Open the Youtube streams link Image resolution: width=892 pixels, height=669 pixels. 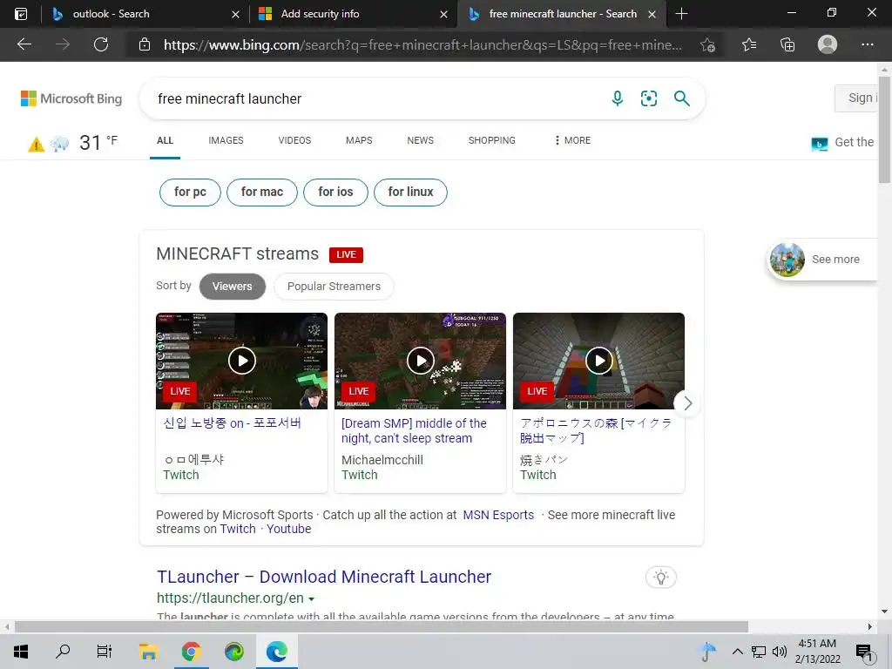point(289,529)
